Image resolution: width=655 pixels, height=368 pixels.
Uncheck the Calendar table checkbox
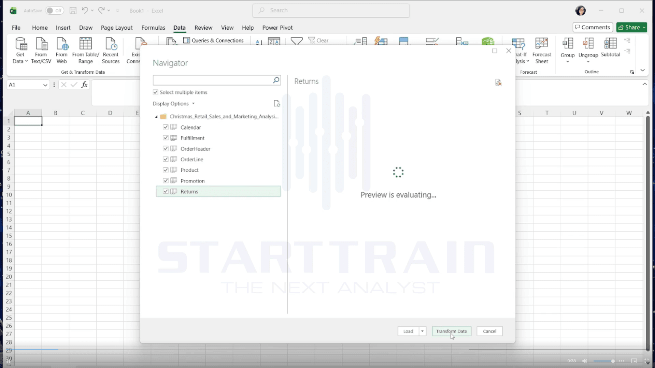pyautogui.click(x=166, y=127)
